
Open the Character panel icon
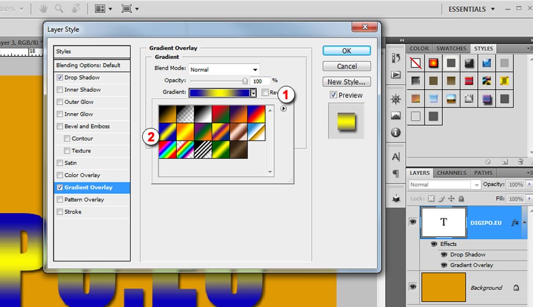[x=396, y=157]
